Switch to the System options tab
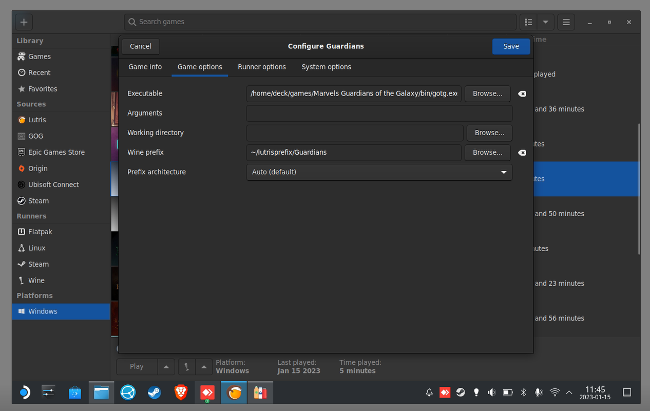 click(327, 67)
